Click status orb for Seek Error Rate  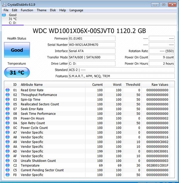7,109
